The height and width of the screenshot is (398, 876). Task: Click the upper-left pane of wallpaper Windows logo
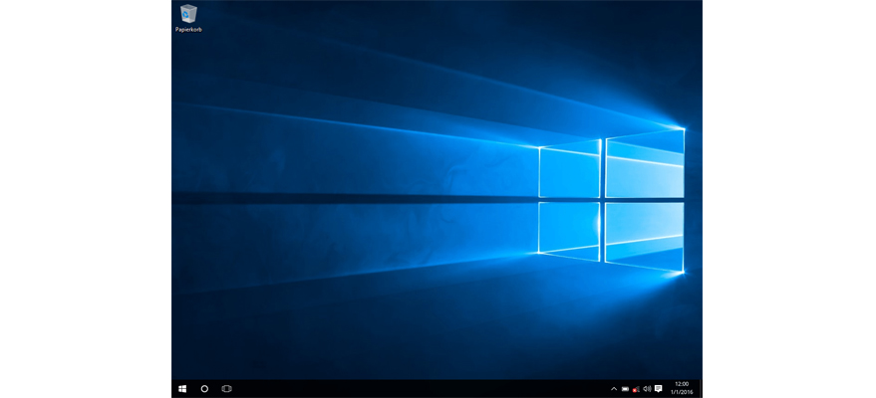tap(569, 171)
